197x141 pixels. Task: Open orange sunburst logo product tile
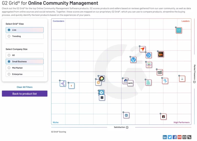(98, 83)
